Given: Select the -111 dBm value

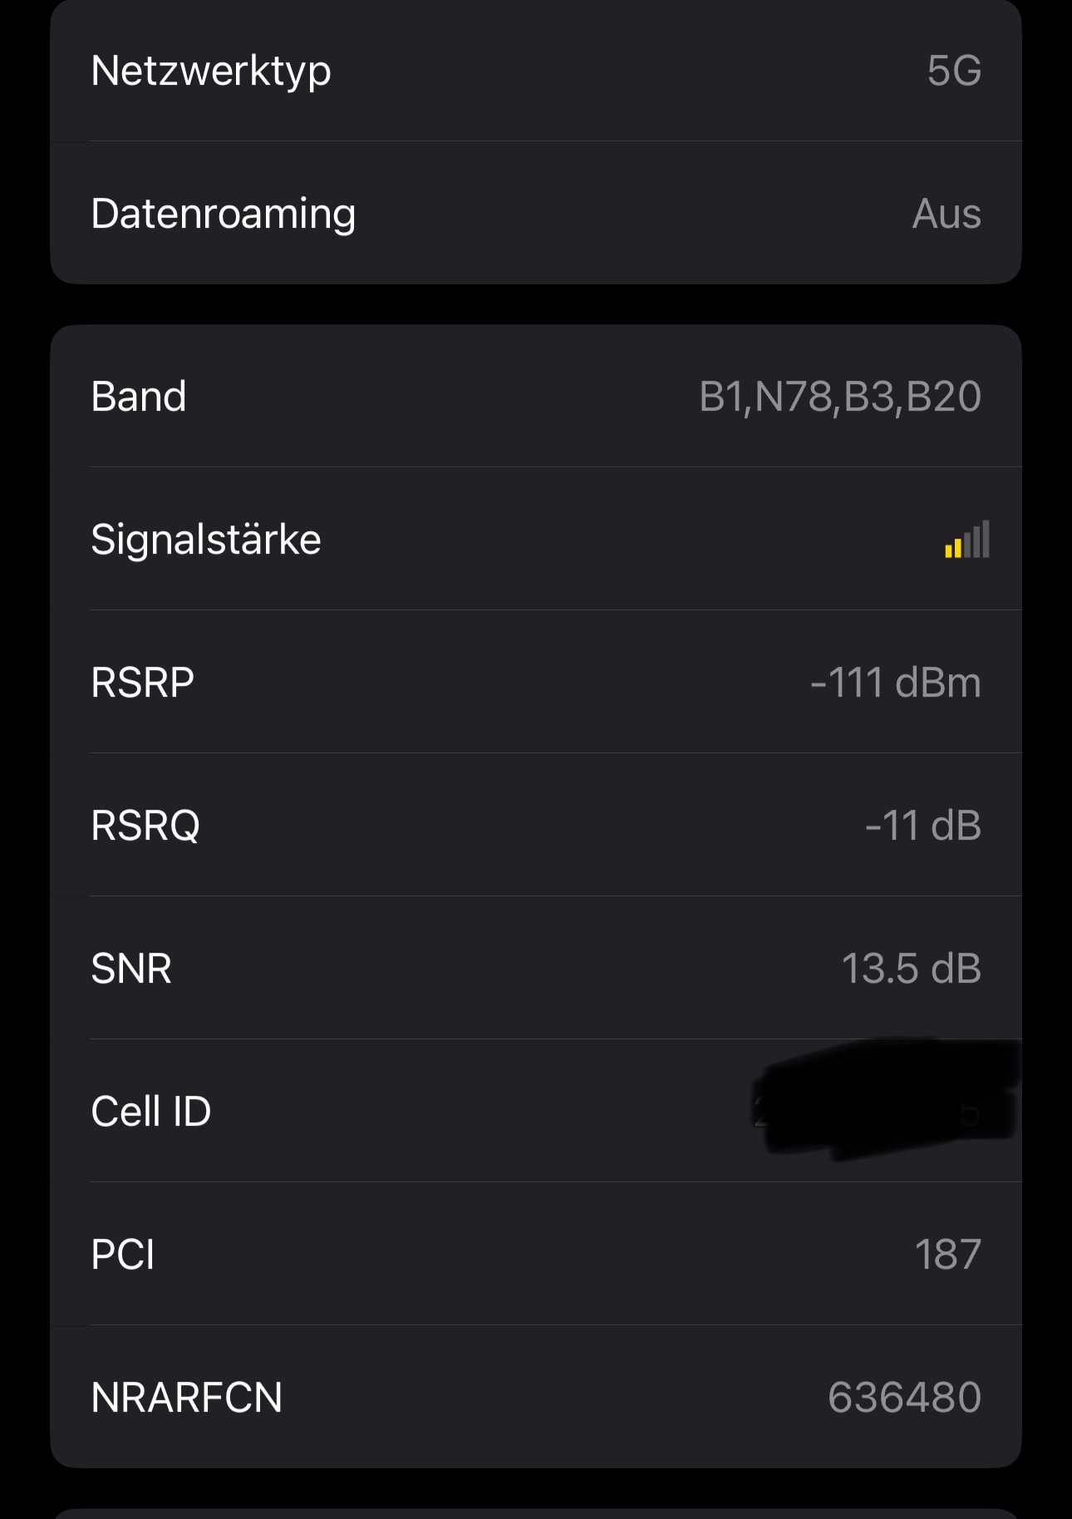Looking at the screenshot, I should (x=895, y=683).
